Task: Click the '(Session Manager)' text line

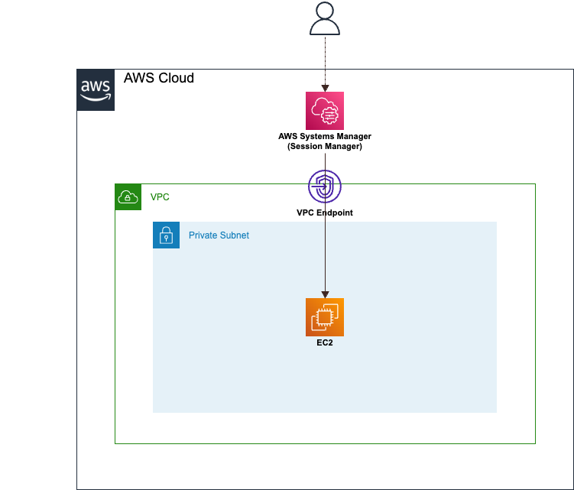Action: click(325, 146)
